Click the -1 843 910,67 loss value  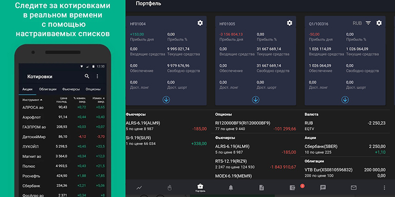tap(283, 167)
